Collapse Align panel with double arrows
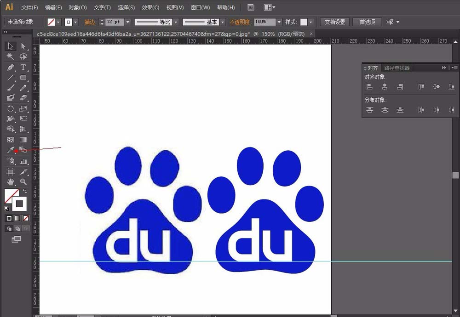 444,68
